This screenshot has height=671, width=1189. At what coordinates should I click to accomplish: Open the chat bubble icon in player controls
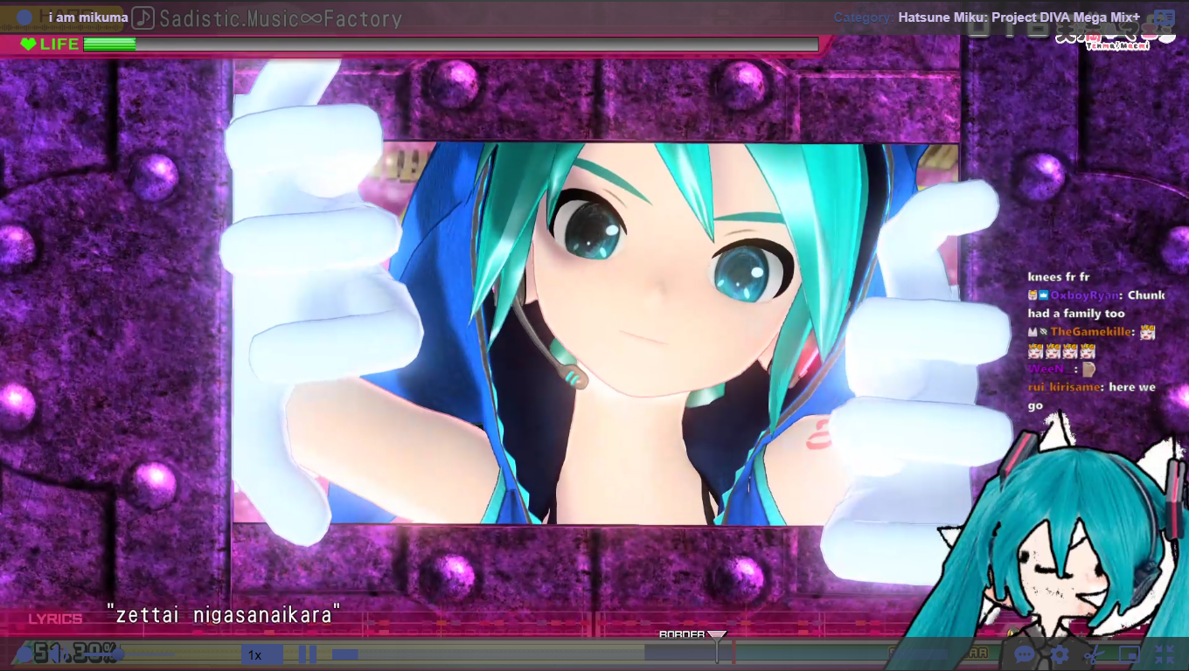pos(1025,654)
